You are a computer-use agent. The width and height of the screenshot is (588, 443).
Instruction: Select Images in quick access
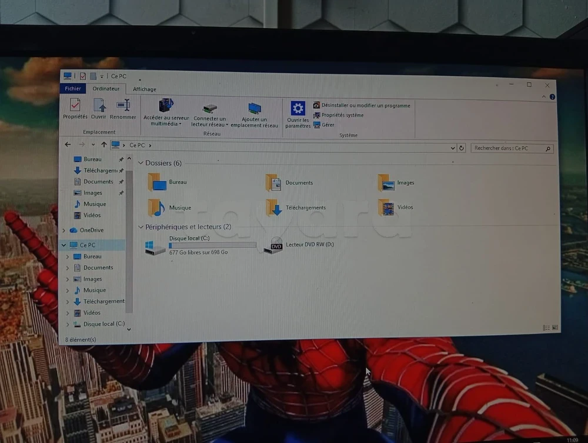pyautogui.click(x=92, y=193)
